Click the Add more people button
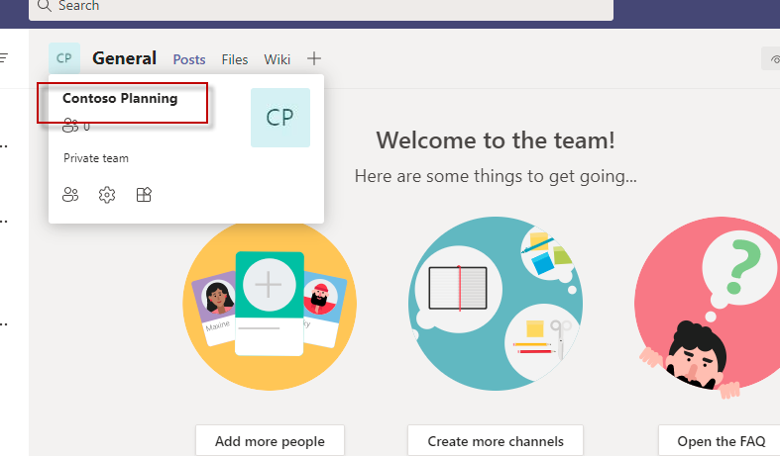Screen dimensions: 780x456 pyautogui.click(x=270, y=440)
